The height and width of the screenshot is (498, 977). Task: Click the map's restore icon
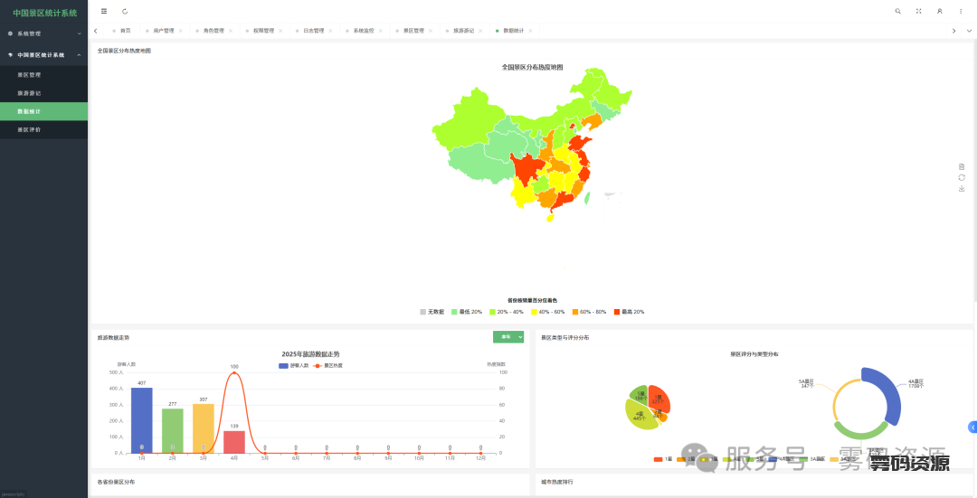tap(962, 177)
